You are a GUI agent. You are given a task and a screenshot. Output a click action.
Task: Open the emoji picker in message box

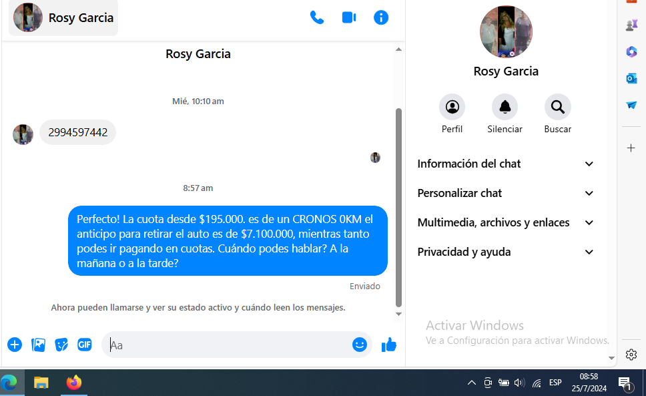point(360,345)
